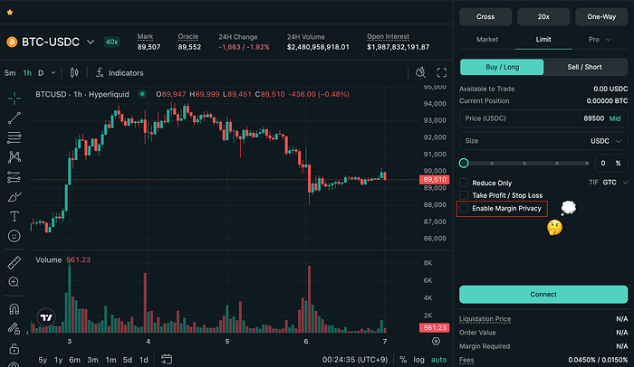
Task: Select the trend line drawing tool
Action: [x=14, y=117]
